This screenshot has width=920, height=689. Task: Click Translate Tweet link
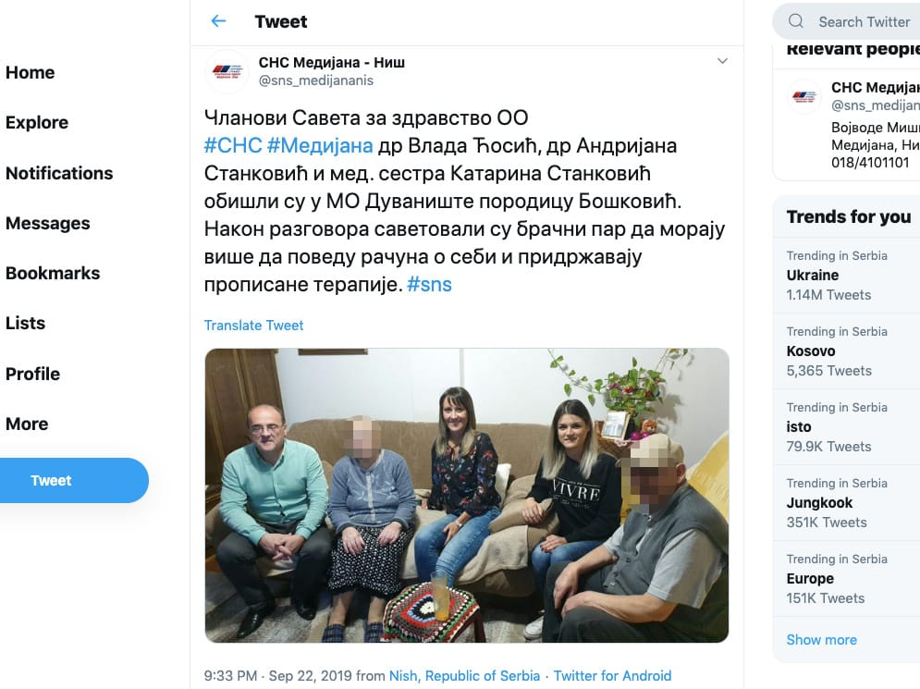click(x=253, y=326)
